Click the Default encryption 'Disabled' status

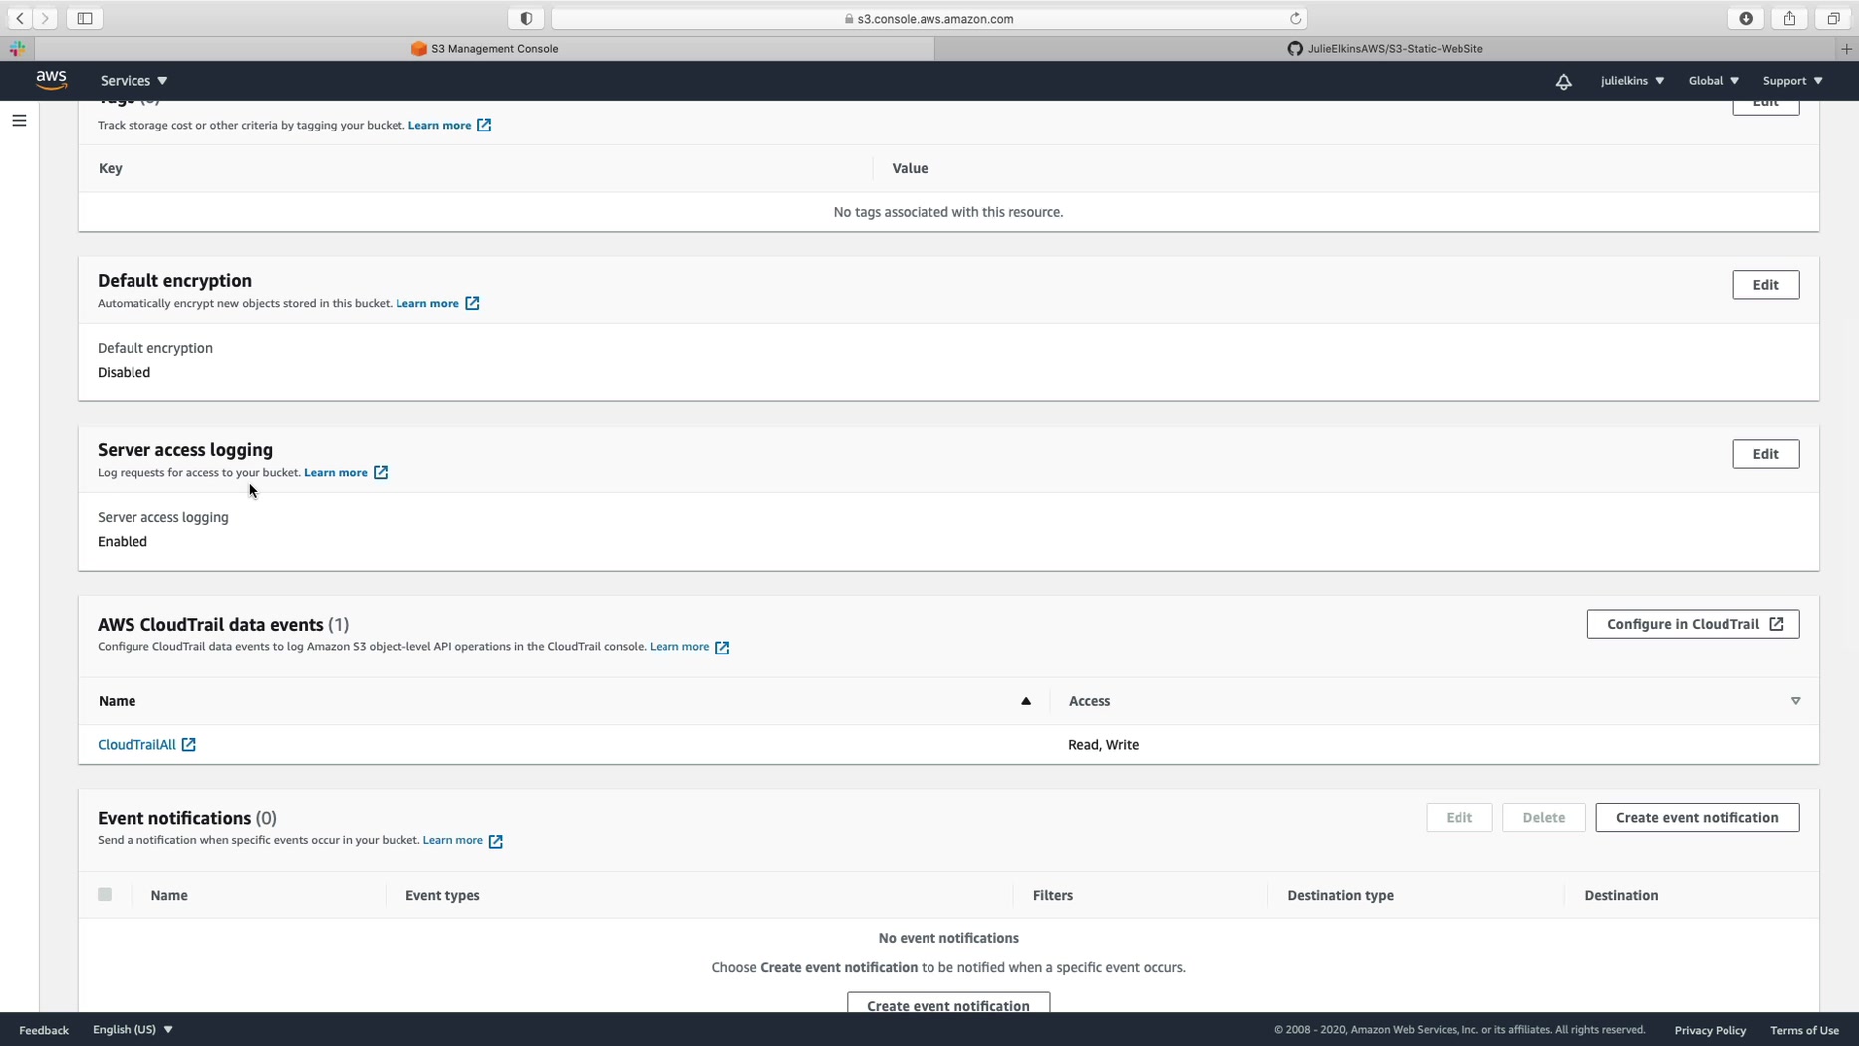124,373
